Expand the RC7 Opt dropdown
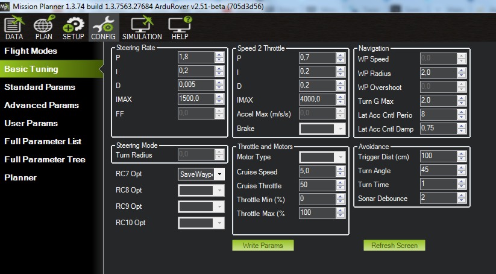 [x=219, y=174]
